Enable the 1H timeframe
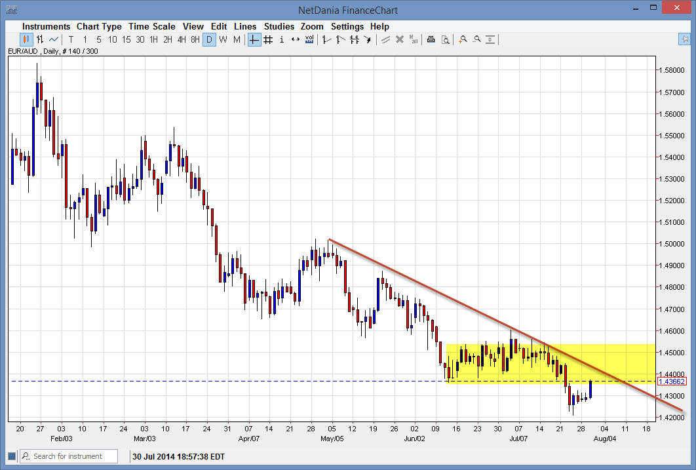Viewport: 696px width, 470px height. point(153,39)
